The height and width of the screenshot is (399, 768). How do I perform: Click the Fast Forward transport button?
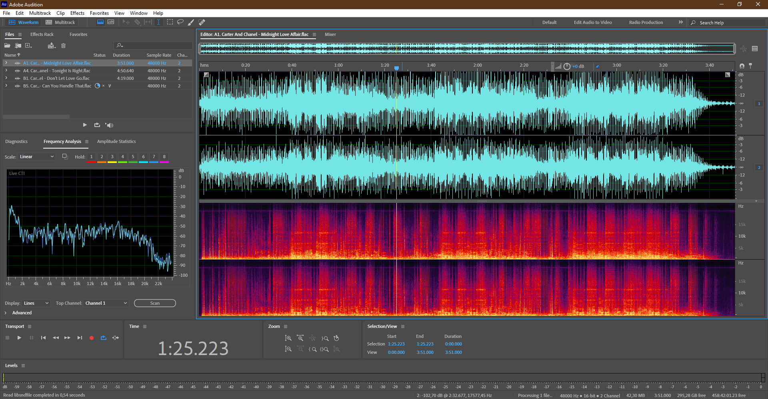[68, 338]
